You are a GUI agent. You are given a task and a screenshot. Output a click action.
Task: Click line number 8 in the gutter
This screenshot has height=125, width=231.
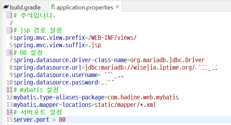pyautogui.click(x=11, y=68)
